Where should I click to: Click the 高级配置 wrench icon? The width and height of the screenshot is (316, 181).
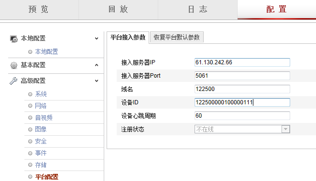[x=13, y=81]
